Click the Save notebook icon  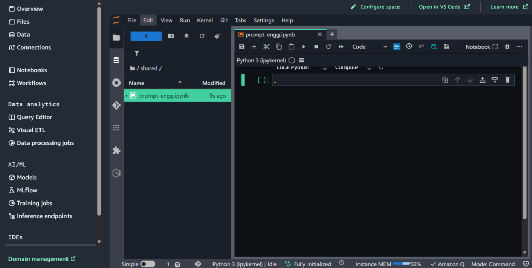(x=242, y=47)
